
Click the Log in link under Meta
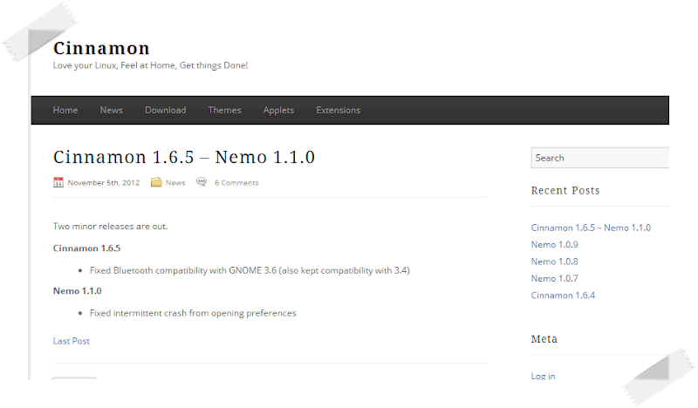click(x=543, y=376)
